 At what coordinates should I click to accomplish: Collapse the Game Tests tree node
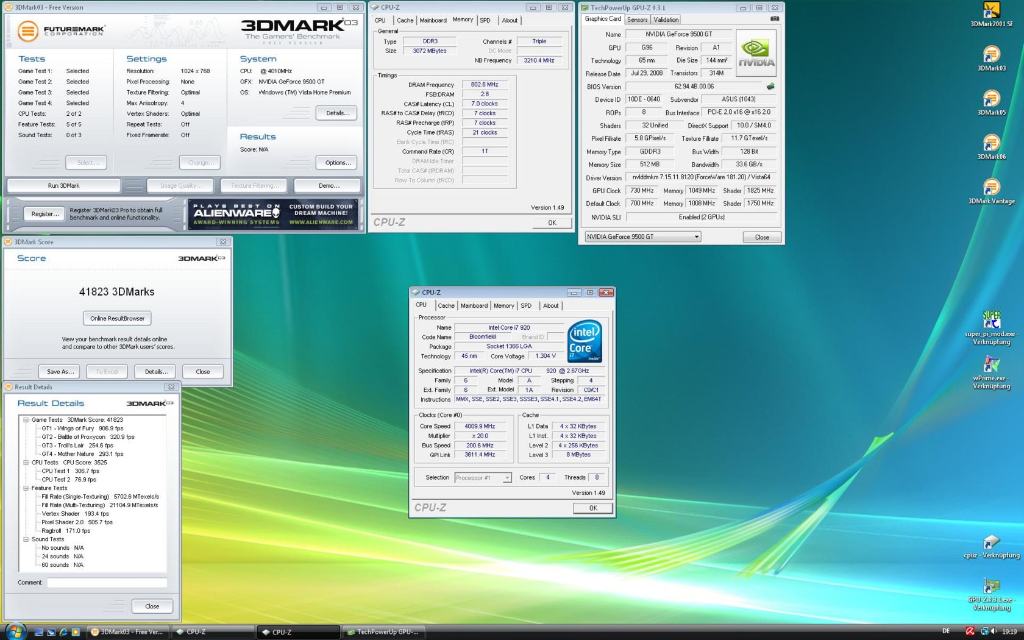[x=26, y=420]
